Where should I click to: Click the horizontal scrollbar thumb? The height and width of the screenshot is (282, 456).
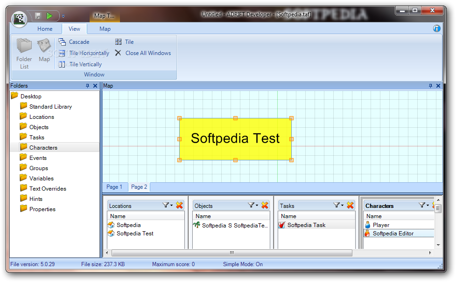click(232, 253)
